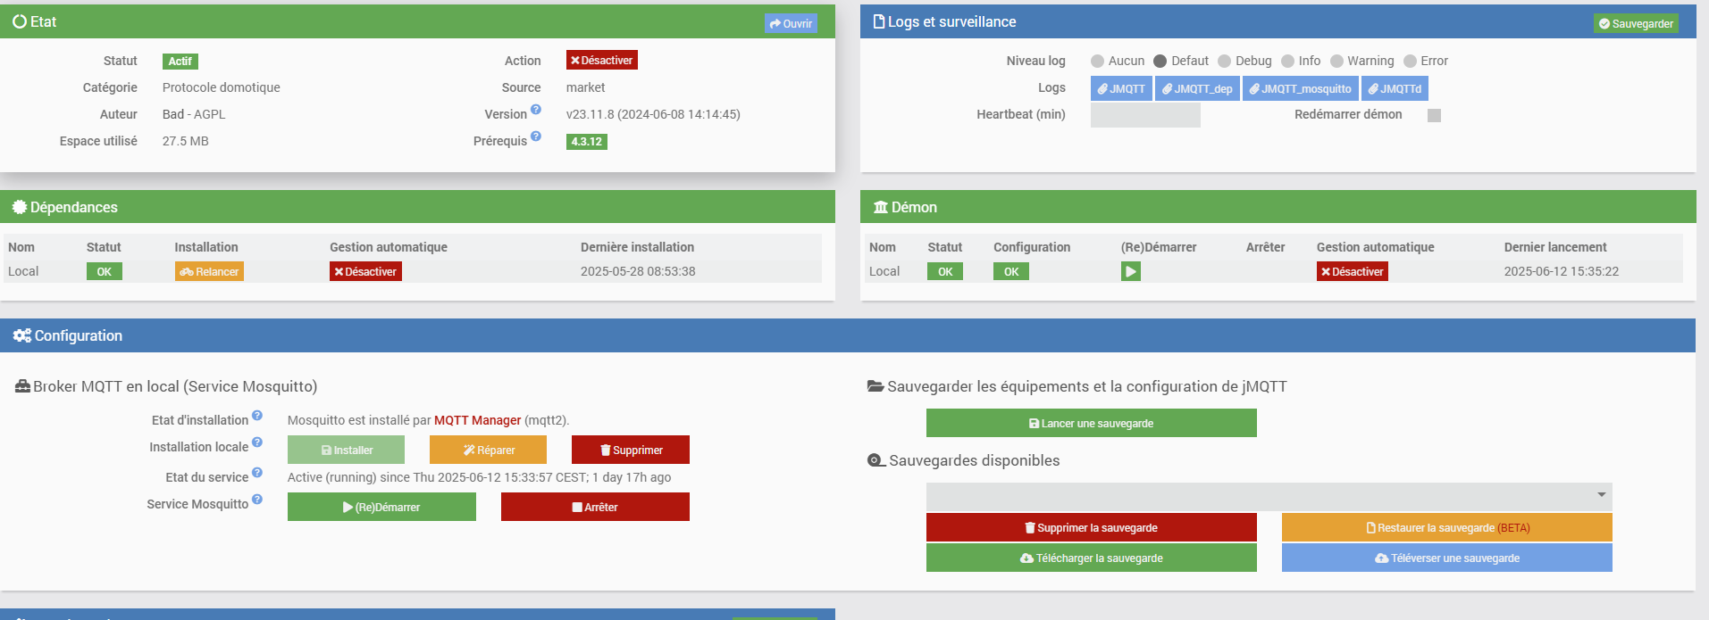1709x620 pixels.
Task: Click the Dépendances panel header
Action: [x=417, y=207]
